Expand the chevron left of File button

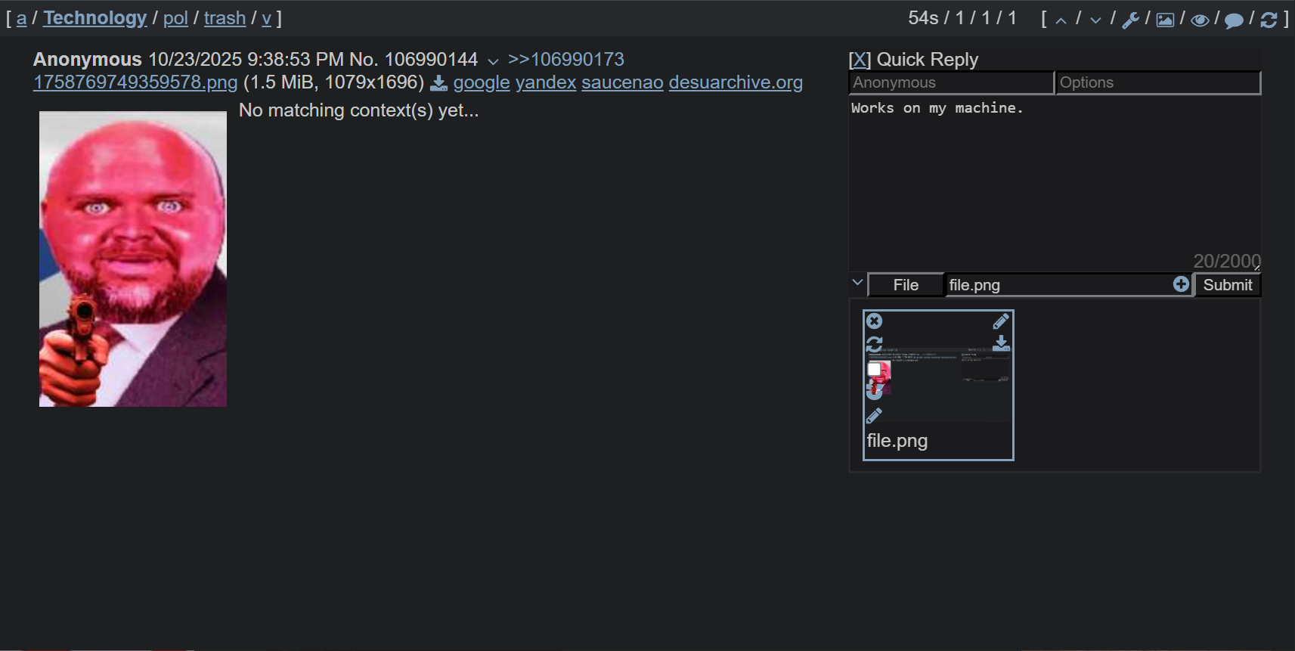coord(857,283)
